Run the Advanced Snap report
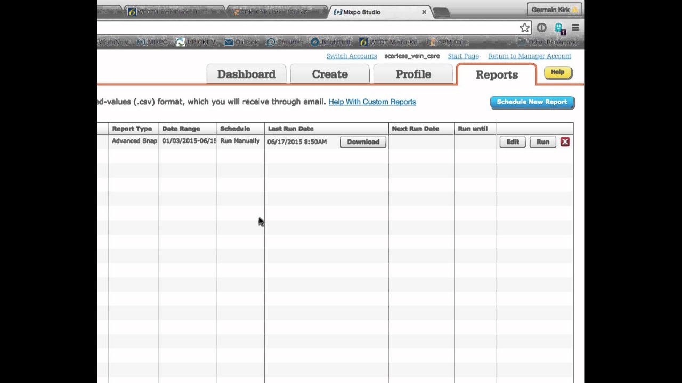 [x=543, y=142]
